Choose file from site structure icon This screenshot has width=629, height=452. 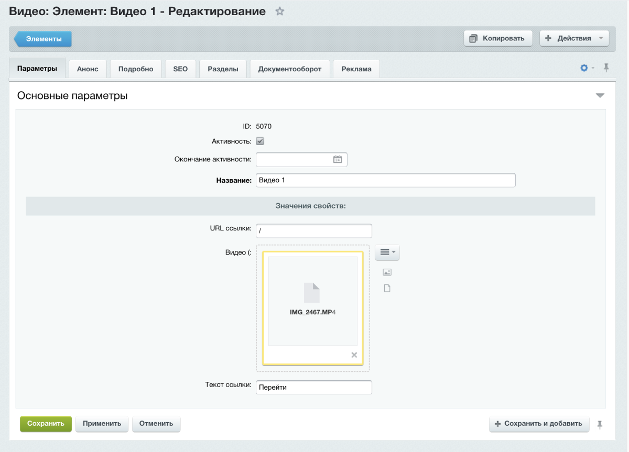coord(387,289)
